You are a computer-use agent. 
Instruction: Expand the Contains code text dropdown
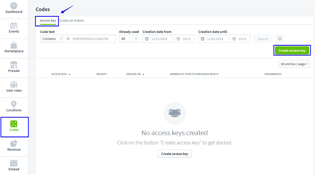[52, 39]
